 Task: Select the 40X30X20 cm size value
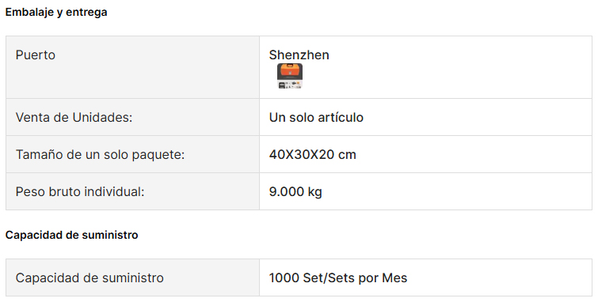(313, 155)
